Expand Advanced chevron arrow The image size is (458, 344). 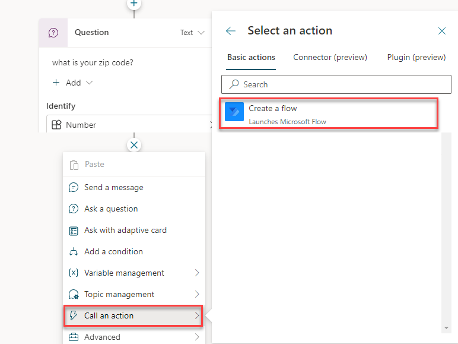click(x=197, y=337)
